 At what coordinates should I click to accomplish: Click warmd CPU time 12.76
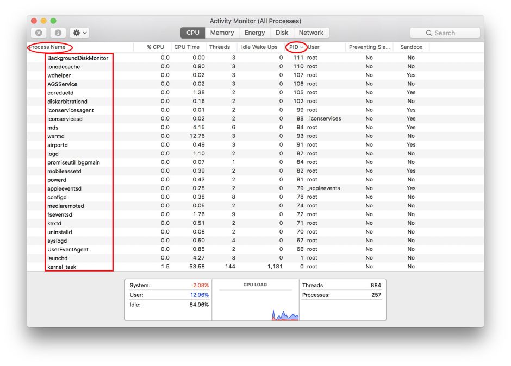pos(197,136)
